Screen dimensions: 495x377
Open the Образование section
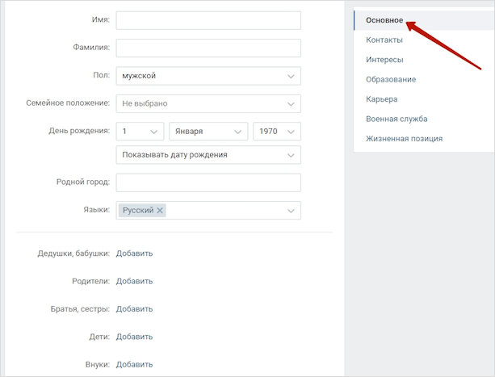[391, 79]
